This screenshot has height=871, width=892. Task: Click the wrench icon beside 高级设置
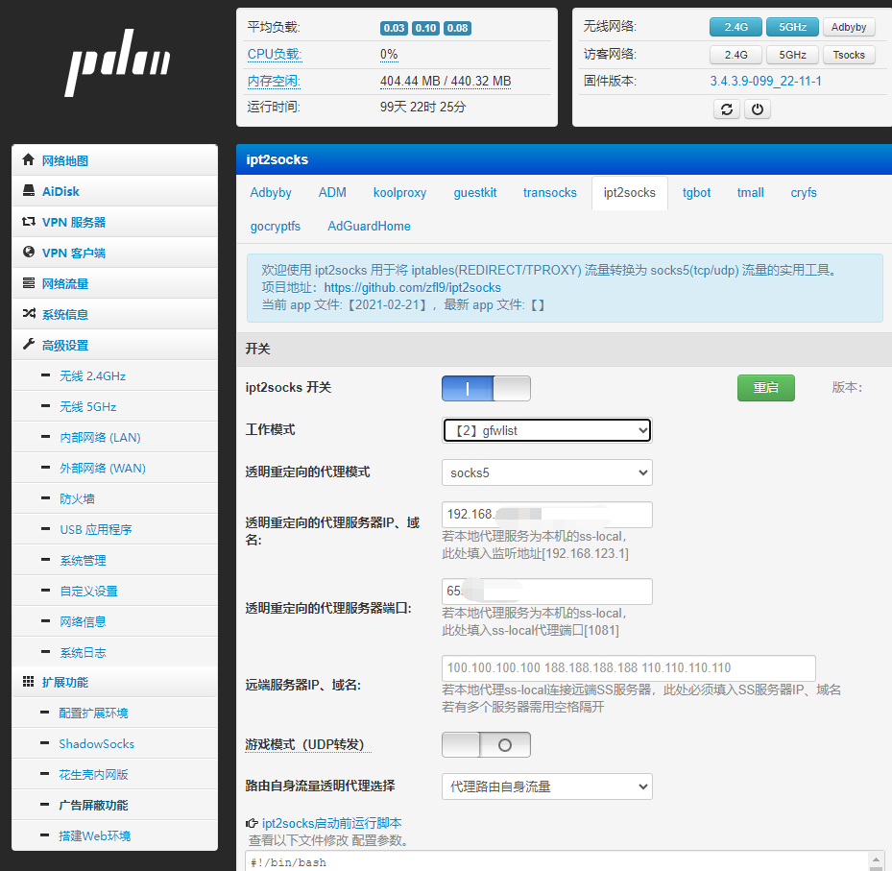click(29, 344)
